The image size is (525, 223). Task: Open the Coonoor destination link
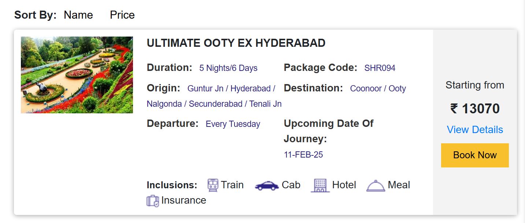click(x=365, y=88)
